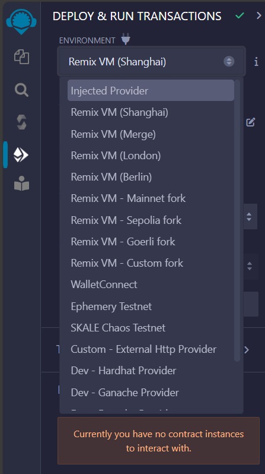Open the Remix home logo icon

tap(21, 21)
